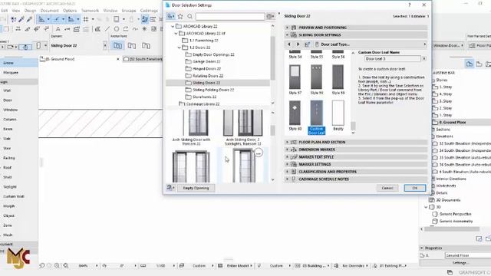Select the Garage Doors 22 folder
The image size is (491, 276).
click(206, 61)
